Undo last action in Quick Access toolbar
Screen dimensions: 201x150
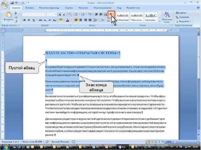[16, 3]
